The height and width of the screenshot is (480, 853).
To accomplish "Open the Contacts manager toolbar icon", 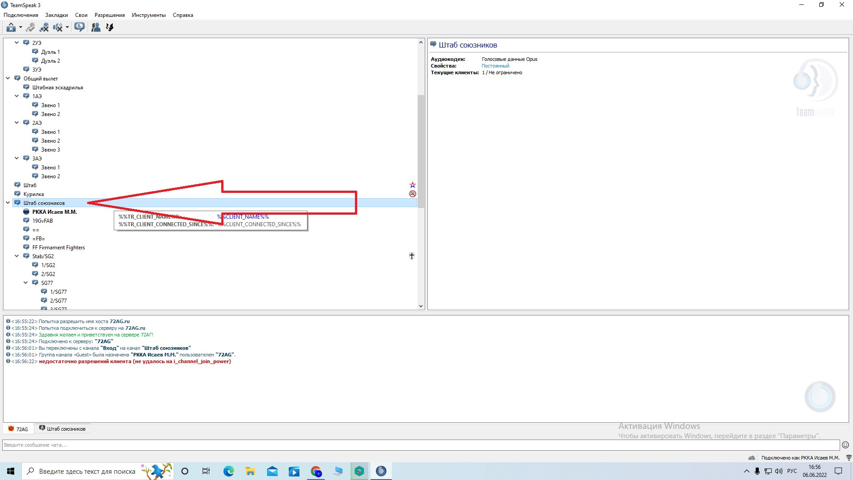I will [x=96, y=28].
